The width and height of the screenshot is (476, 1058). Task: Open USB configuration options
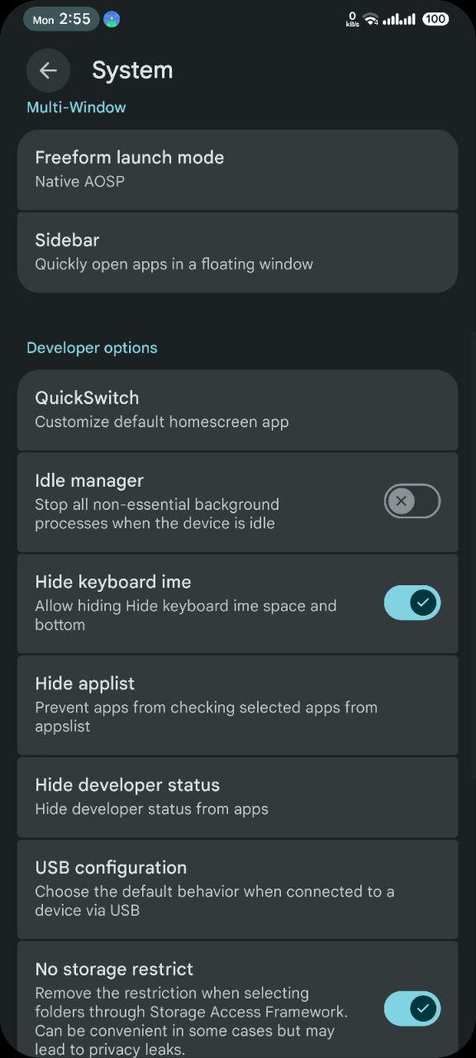click(238, 889)
